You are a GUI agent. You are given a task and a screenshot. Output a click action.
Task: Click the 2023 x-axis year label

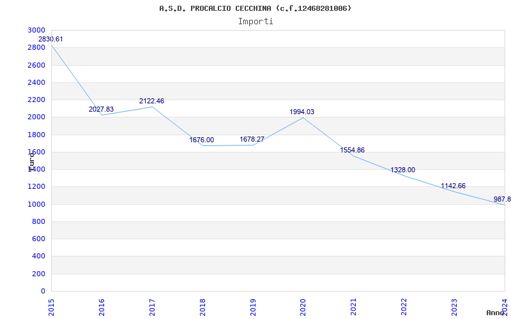[x=454, y=308]
